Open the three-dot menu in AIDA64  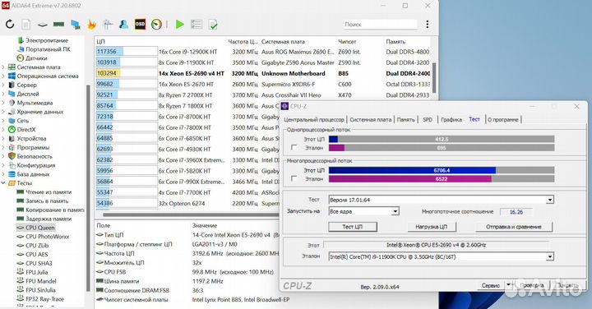click(x=427, y=25)
